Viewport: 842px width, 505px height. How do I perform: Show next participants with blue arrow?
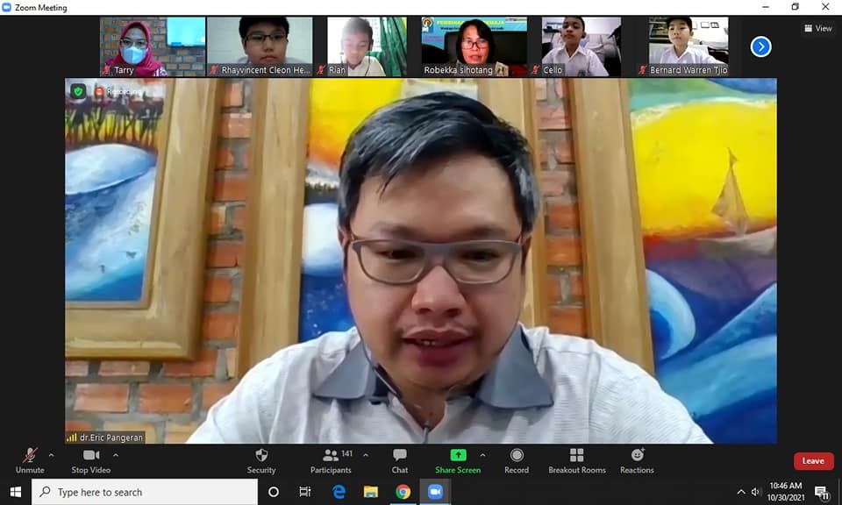(x=760, y=46)
